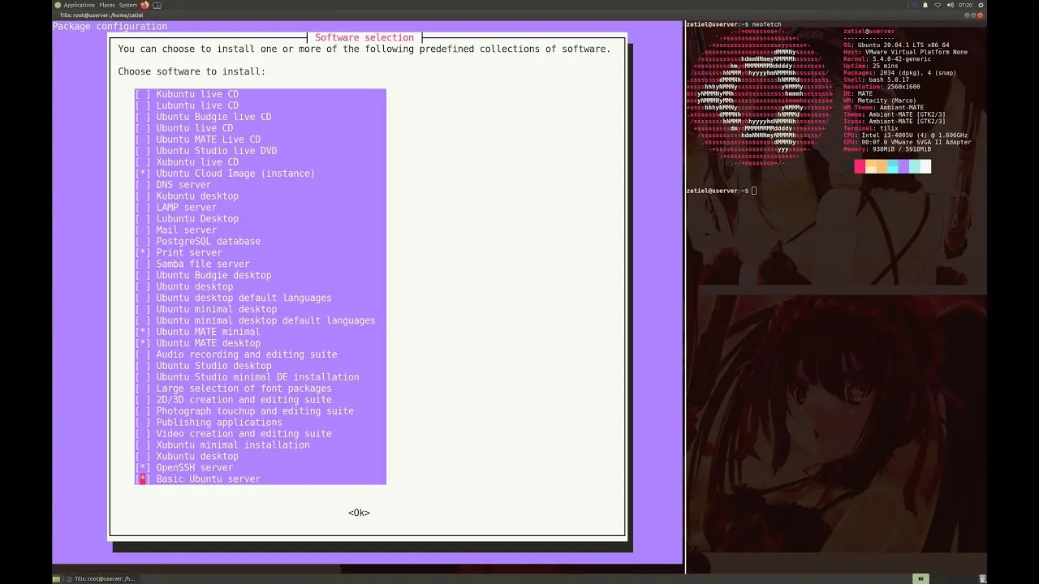This screenshot has width=1039, height=584.
Task: Open the Applications menu
Action: pos(79,5)
